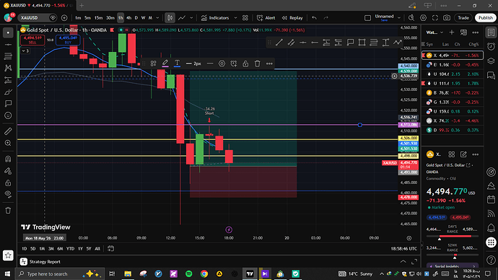Viewport: 498px width, 280px height.
Task: Show hidden system tray icons
Action: pyautogui.click(x=382, y=274)
